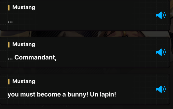Click "you must become a bunny!" text
Image resolution: width=173 pixels, height=109 pixels.
pos(48,95)
